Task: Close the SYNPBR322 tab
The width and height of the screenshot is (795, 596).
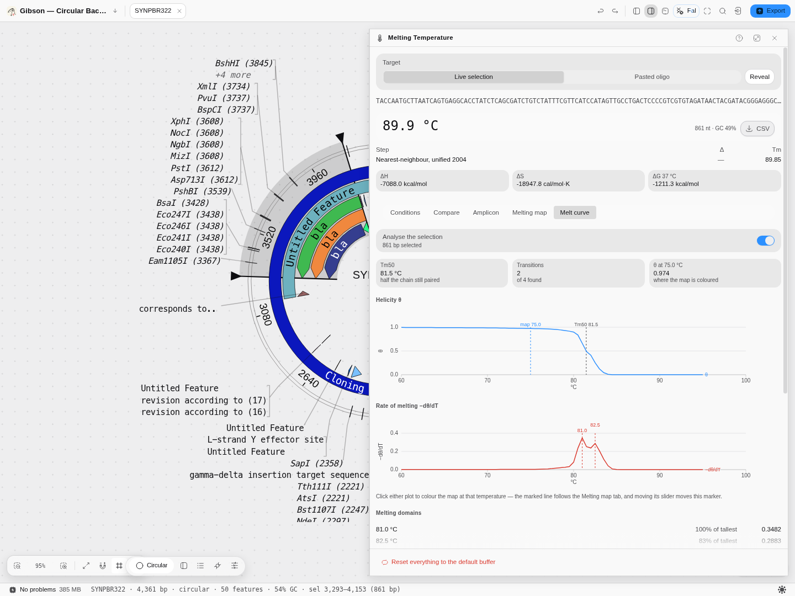Action: click(x=179, y=11)
